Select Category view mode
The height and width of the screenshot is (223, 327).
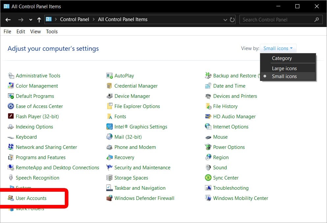pyautogui.click(x=282, y=58)
